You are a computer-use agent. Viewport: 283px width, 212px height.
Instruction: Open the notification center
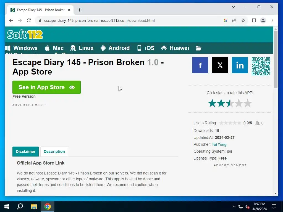pyautogui.click(x=274, y=206)
